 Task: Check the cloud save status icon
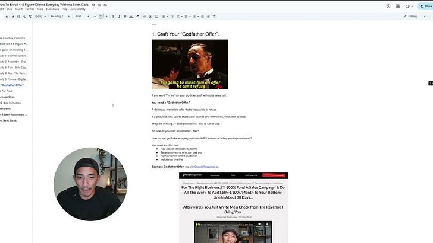point(105,5)
